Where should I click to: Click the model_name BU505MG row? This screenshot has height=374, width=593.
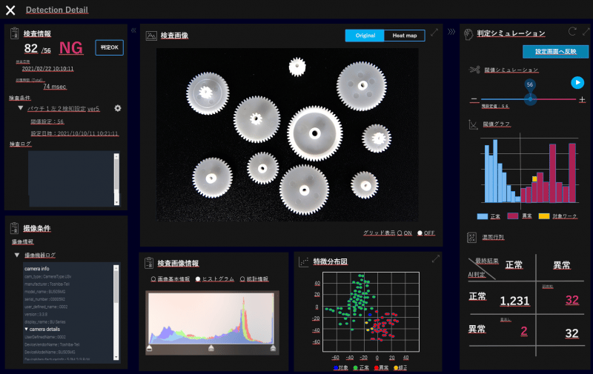click(45, 292)
